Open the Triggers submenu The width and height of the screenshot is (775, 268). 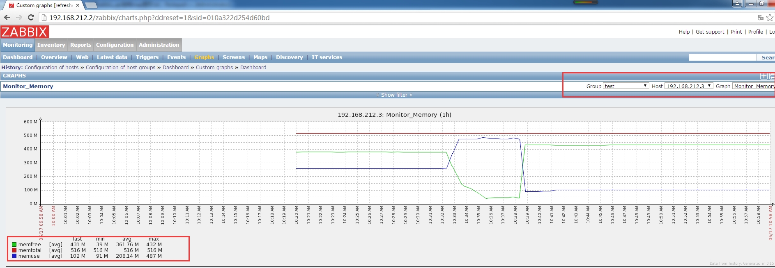(x=147, y=57)
